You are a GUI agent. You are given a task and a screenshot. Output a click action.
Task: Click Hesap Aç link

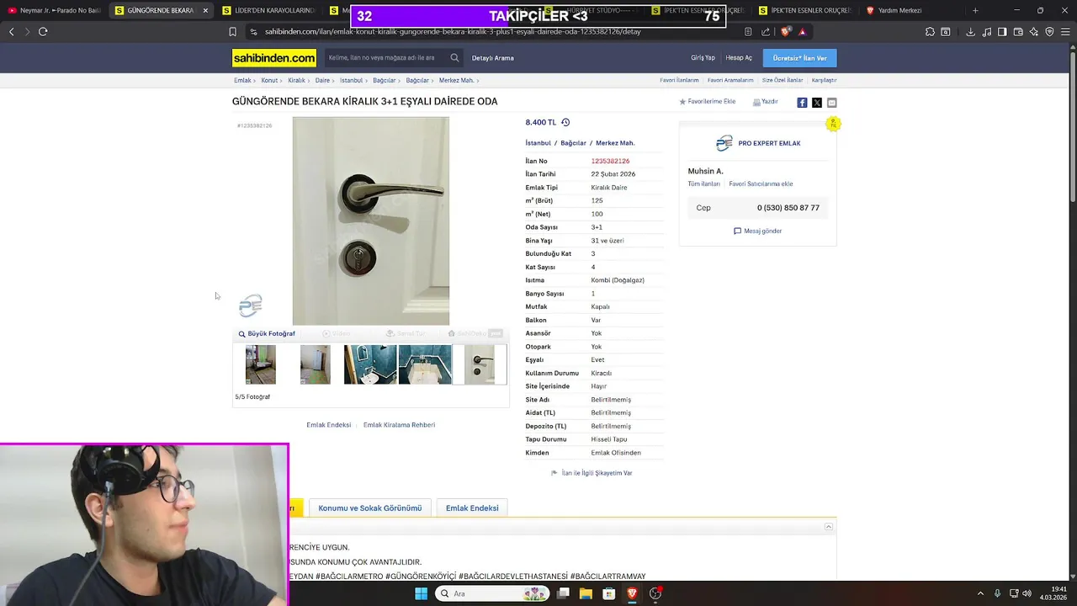pyautogui.click(x=739, y=58)
